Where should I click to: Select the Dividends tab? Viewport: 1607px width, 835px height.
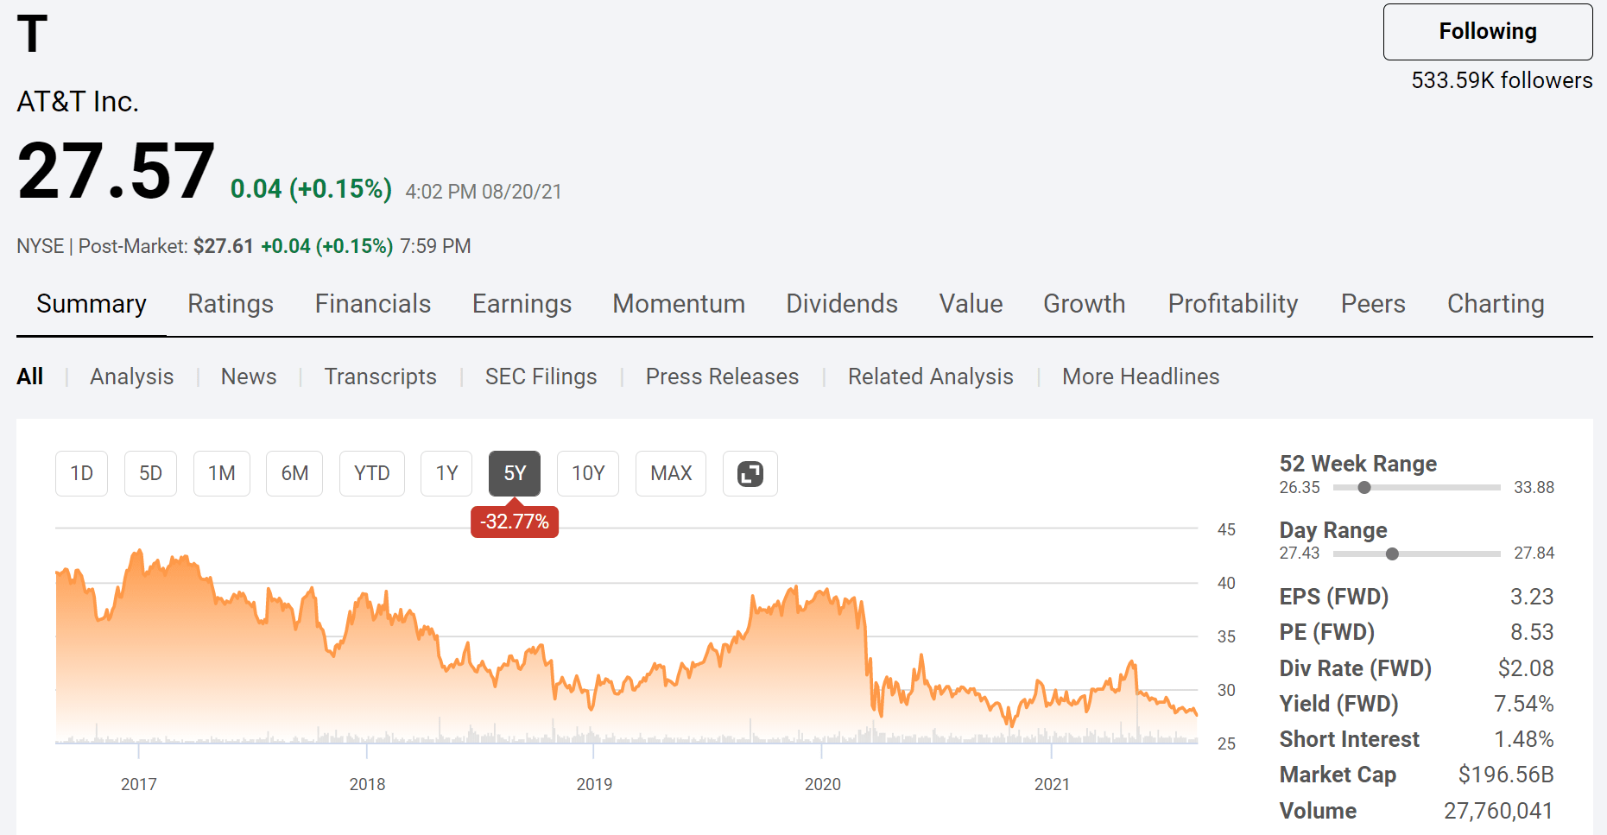tap(841, 304)
